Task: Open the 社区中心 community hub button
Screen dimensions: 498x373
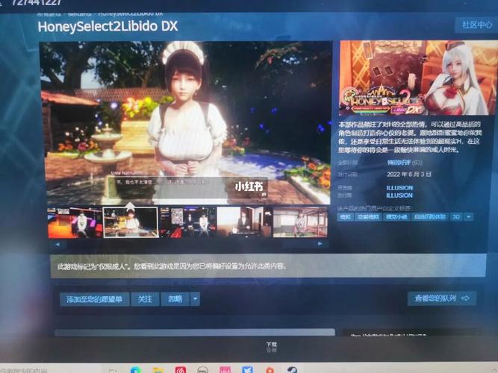Action: (x=476, y=25)
